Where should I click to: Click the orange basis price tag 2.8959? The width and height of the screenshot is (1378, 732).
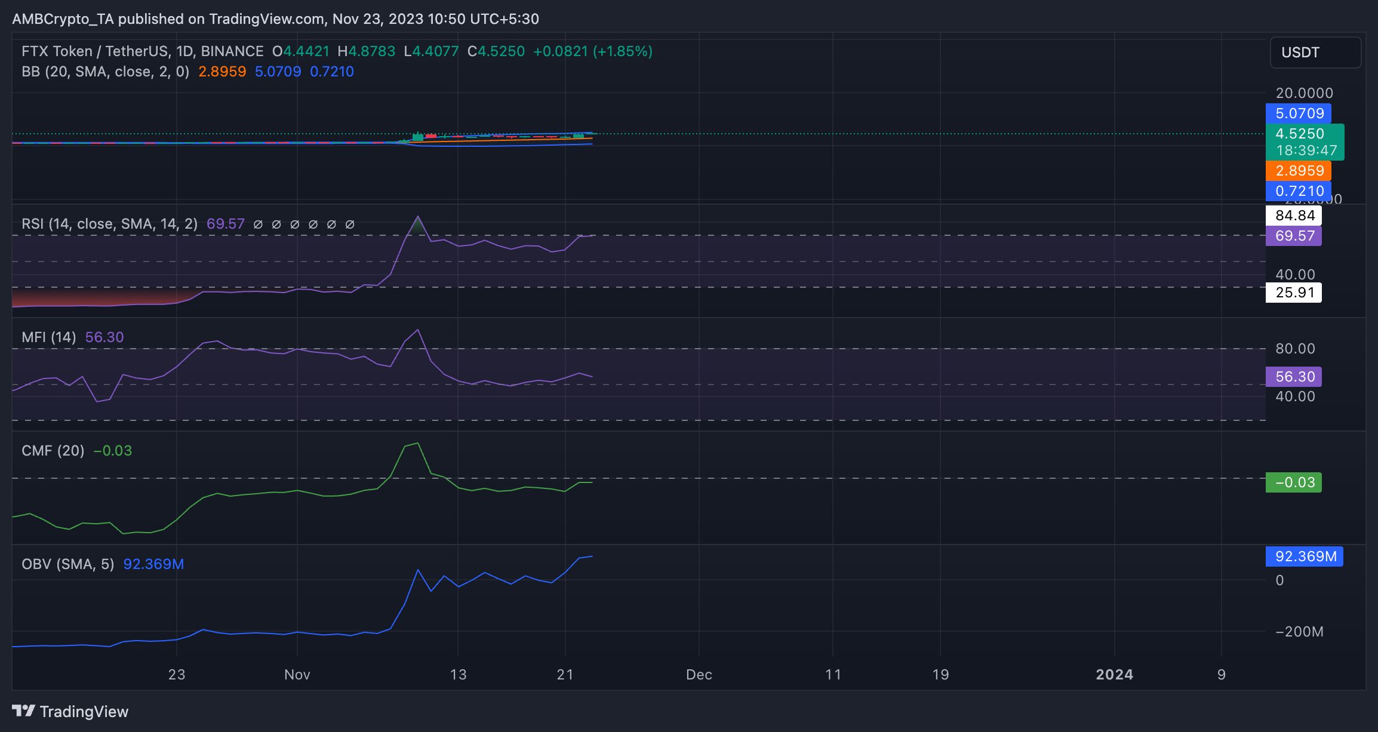pos(1299,171)
